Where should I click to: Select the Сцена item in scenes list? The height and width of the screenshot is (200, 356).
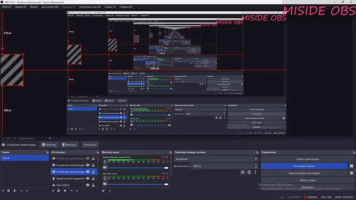coord(25,158)
